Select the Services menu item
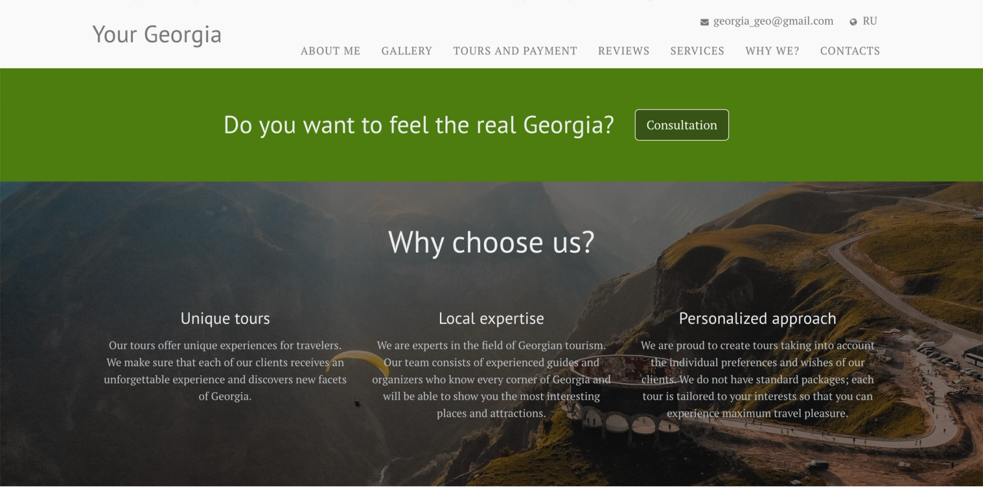This screenshot has height=488, width=983. (x=697, y=51)
